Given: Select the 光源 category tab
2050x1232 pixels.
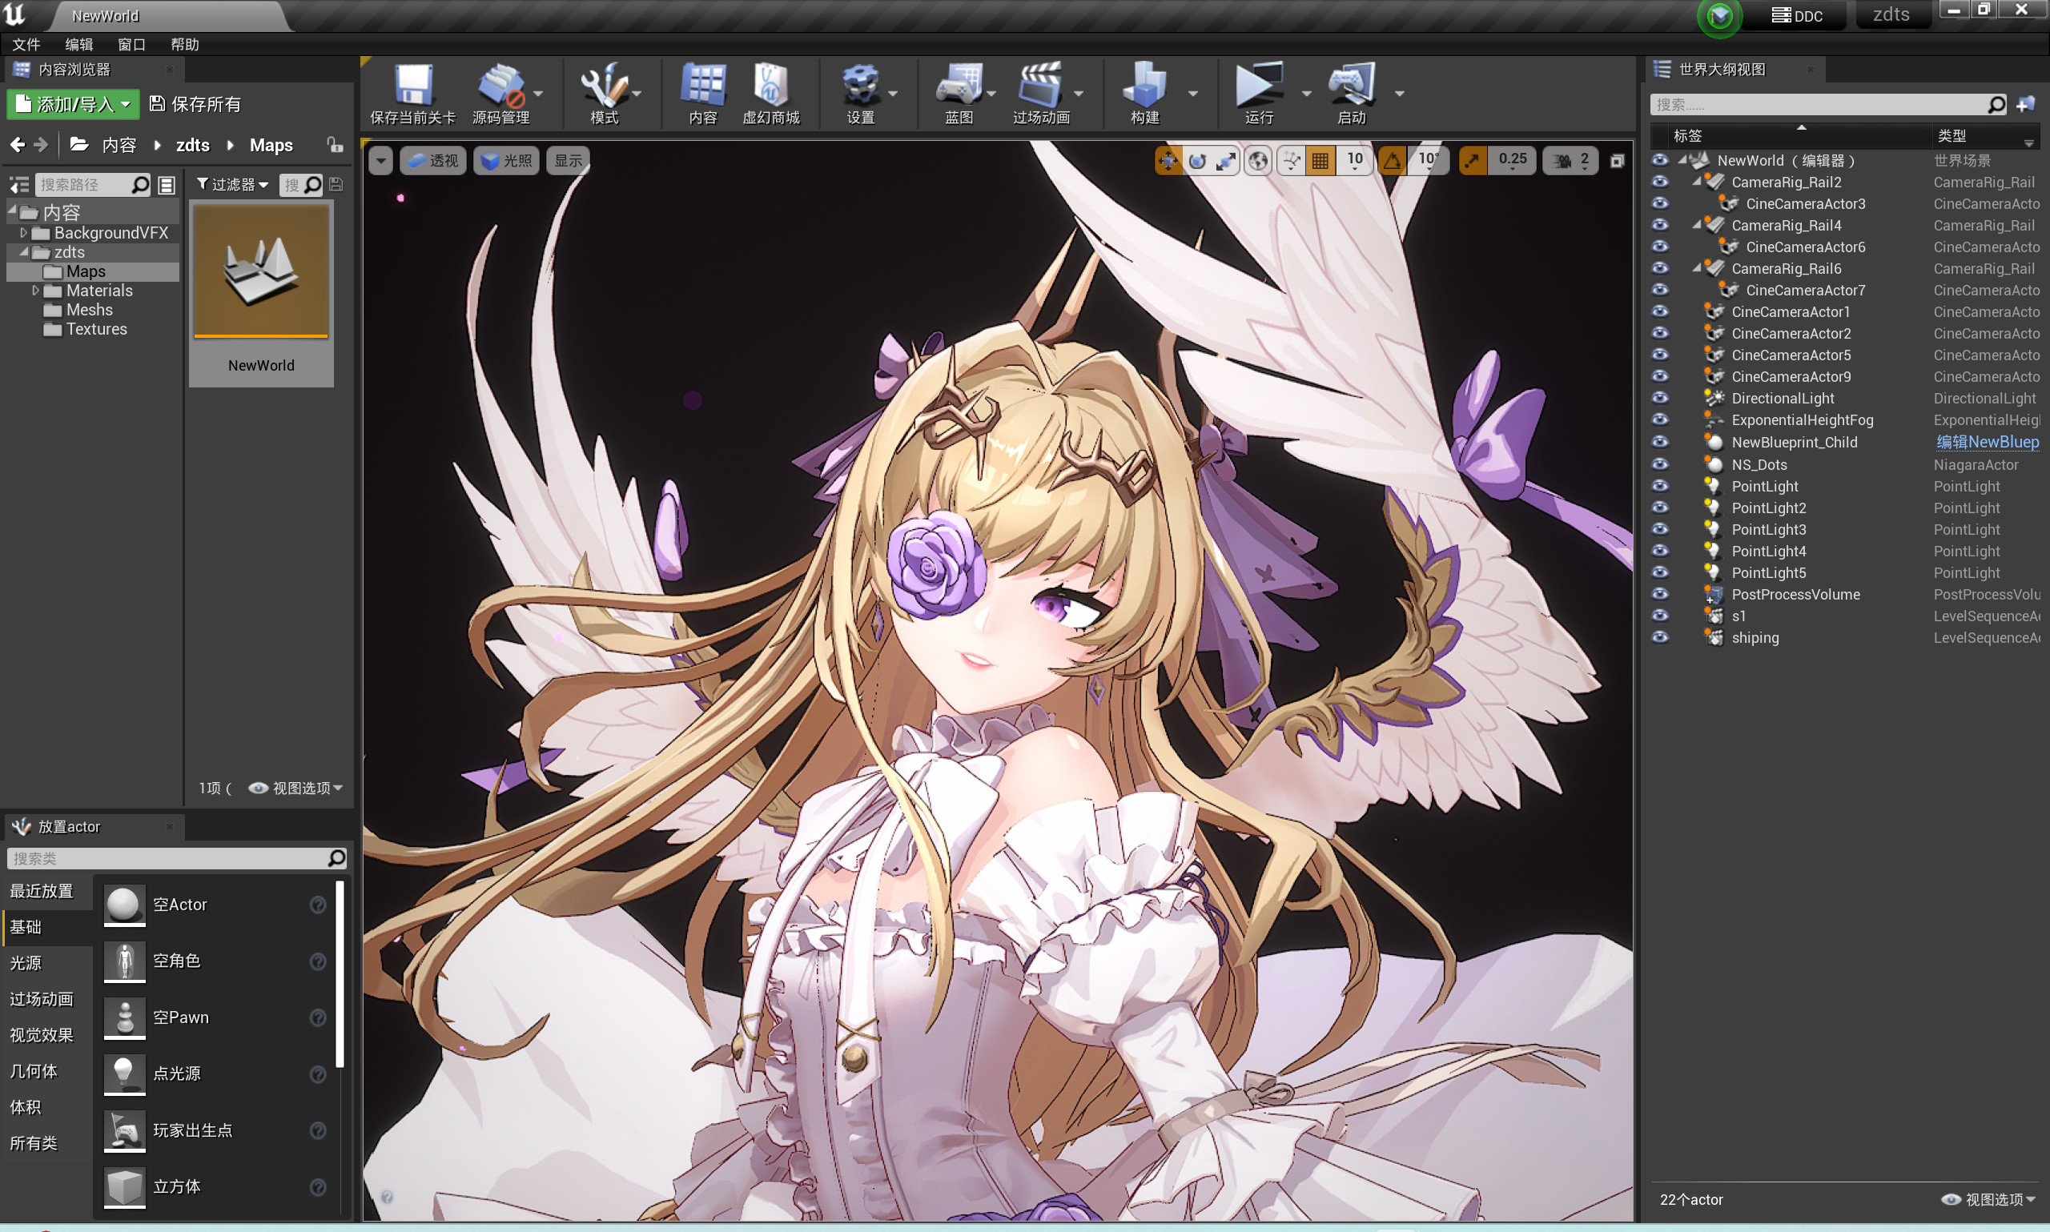Looking at the screenshot, I should pyautogui.click(x=47, y=963).
